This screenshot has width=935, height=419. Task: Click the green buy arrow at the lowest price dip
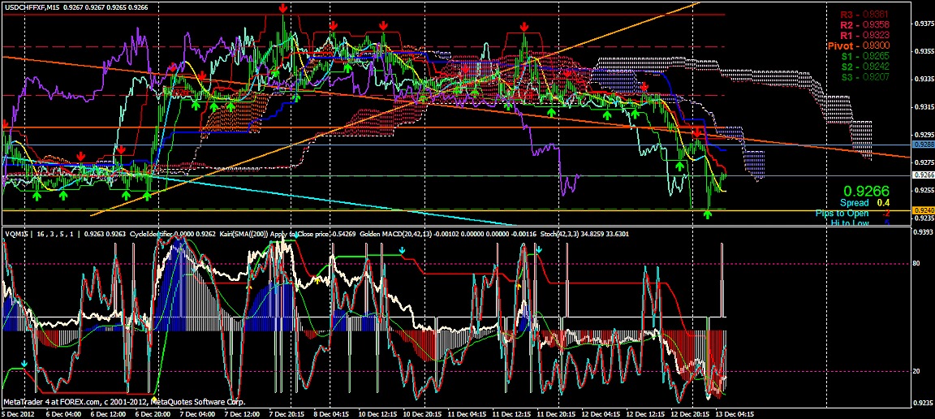tap(708, 214)
